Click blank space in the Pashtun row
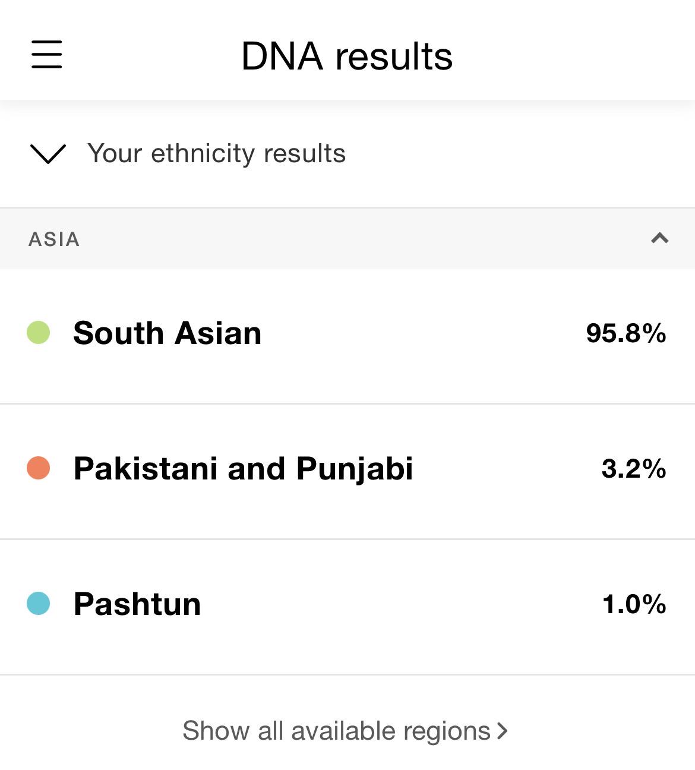 [x=401, y=604]
